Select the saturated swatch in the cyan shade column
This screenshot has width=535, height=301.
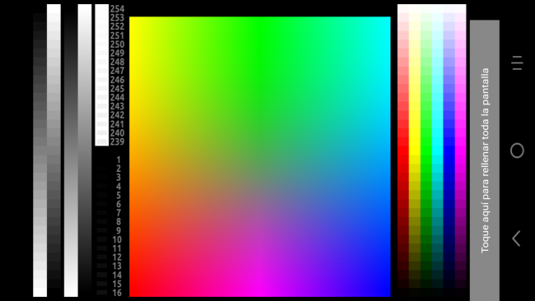tap(437, 150)
